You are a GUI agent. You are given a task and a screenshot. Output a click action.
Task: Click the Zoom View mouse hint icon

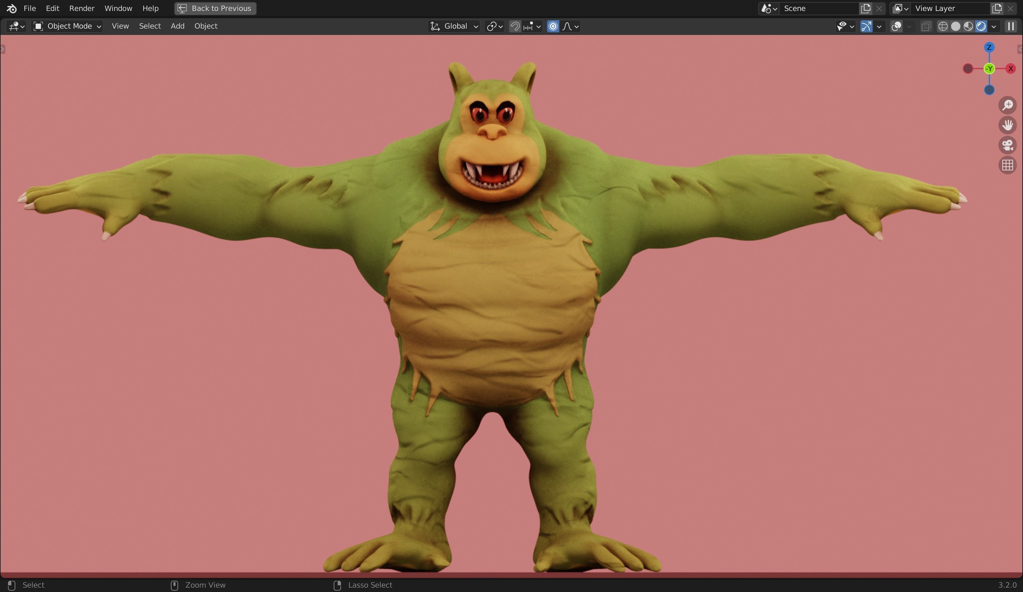(x=174, y=585)
